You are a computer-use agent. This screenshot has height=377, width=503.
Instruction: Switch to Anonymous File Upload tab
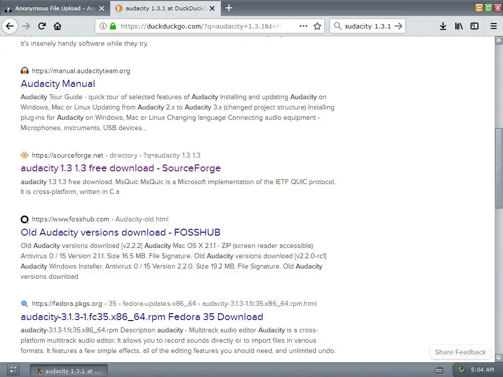click(x=55, y=8)
